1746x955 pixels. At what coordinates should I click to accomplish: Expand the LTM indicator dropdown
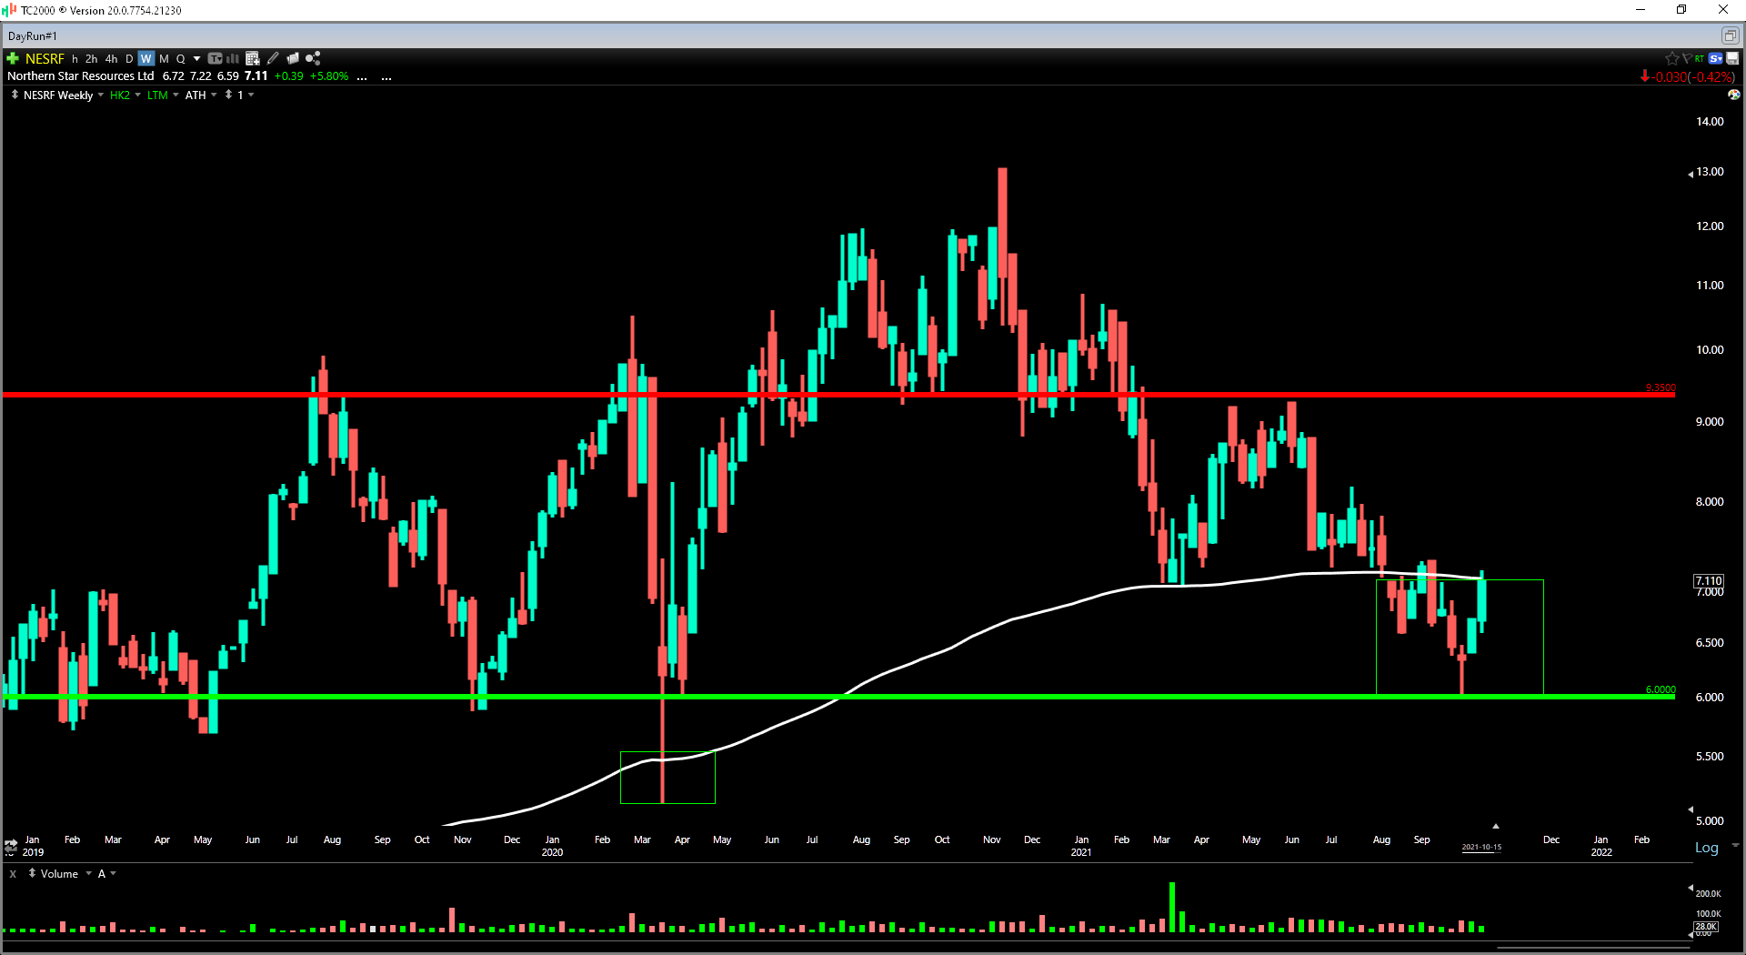click(x=176, y=95)
